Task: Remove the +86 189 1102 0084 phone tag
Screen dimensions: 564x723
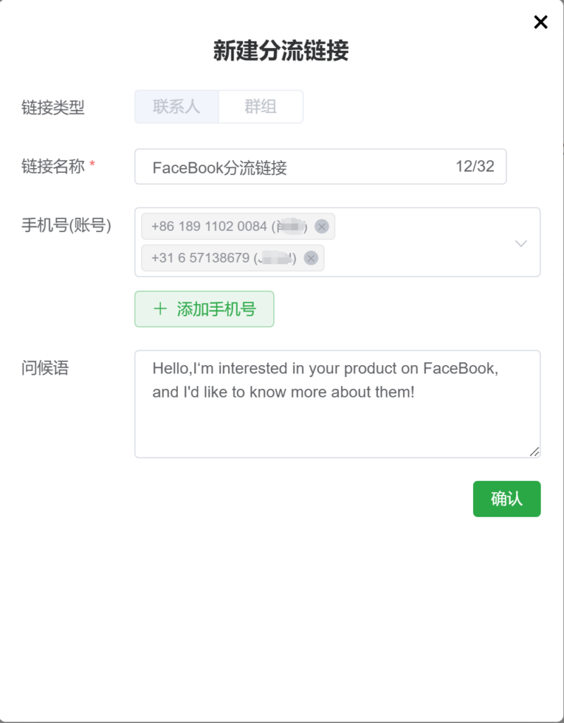Action: 322,227
